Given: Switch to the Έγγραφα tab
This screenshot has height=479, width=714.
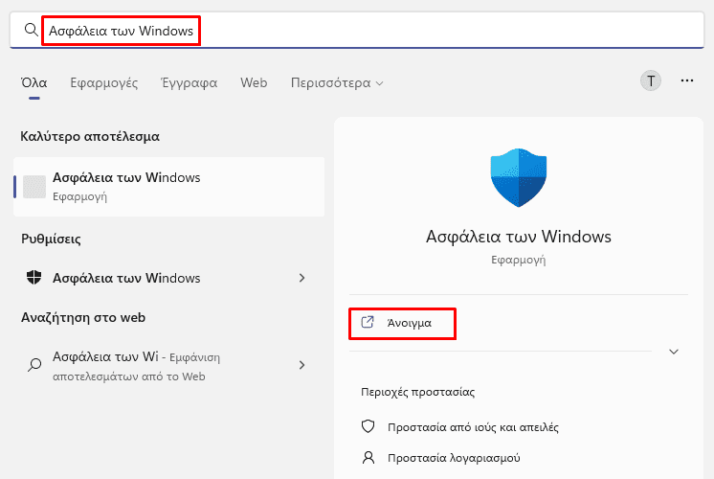Looking at the screenshot, I should coord(189,83).
